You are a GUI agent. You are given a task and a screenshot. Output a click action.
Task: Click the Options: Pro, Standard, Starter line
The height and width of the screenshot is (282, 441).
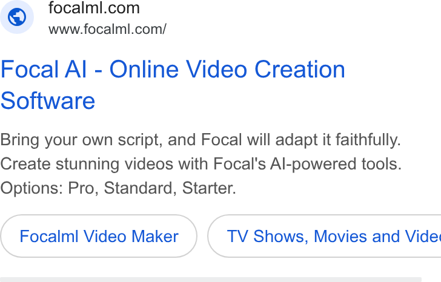coord(118,188)
